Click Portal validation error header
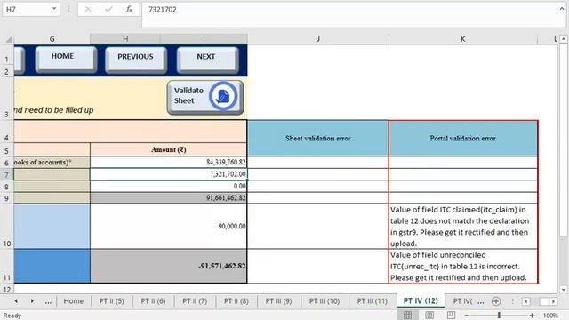Viewport: 569px width, 320px height. click(462, 139)
